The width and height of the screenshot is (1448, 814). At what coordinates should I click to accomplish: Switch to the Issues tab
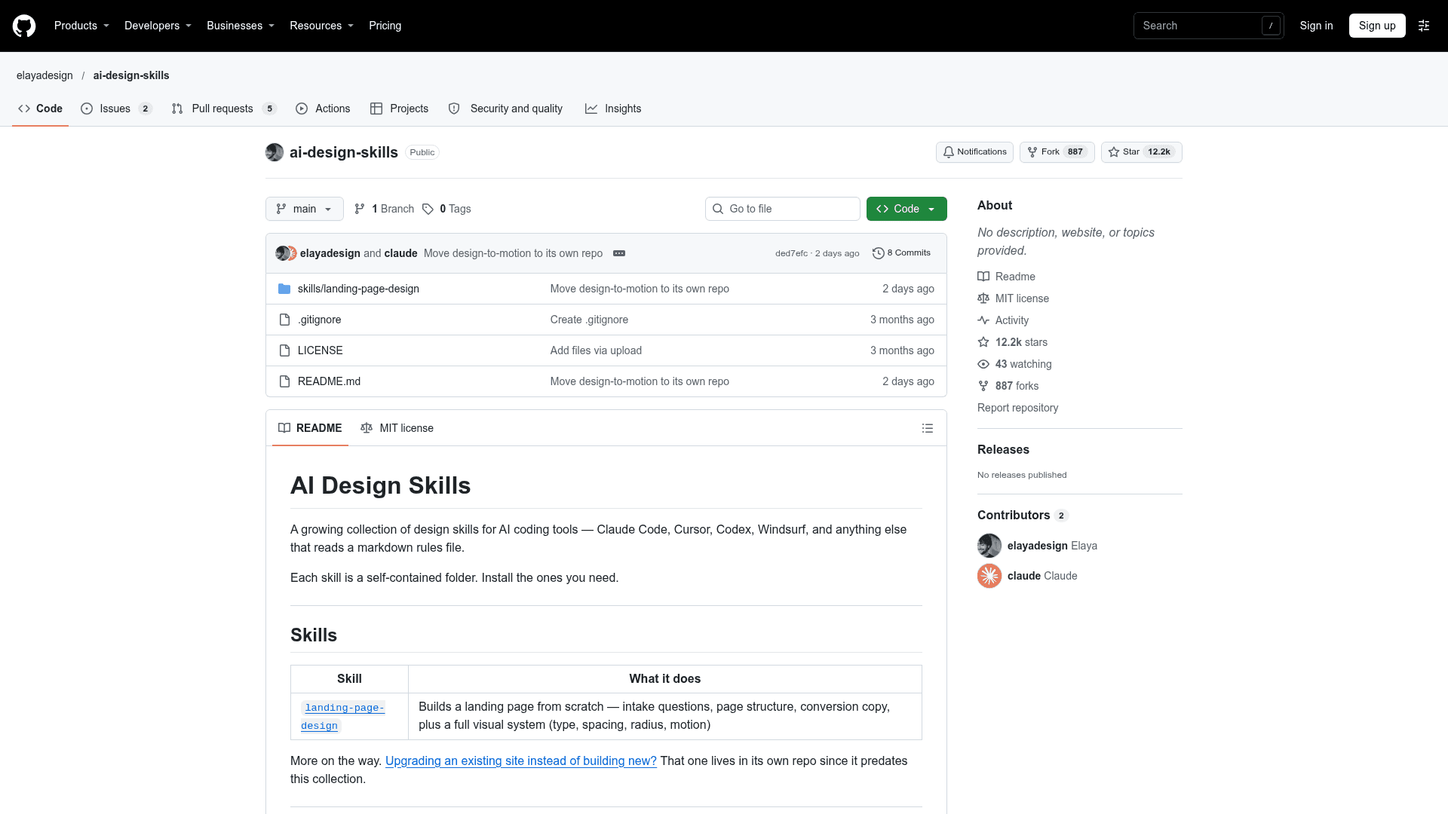coord(116,109)
